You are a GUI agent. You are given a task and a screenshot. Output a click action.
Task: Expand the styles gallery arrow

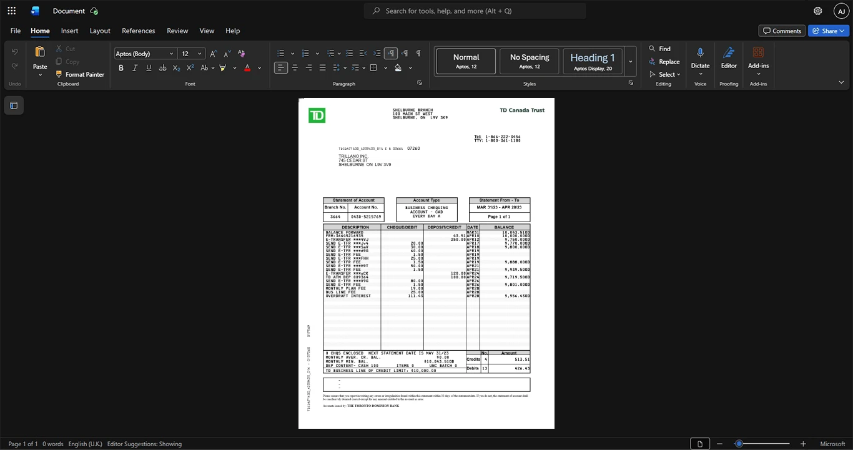click(631, 62)
